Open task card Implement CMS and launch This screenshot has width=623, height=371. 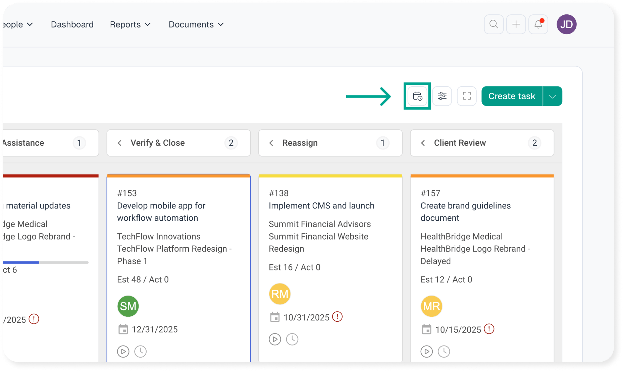321,206
